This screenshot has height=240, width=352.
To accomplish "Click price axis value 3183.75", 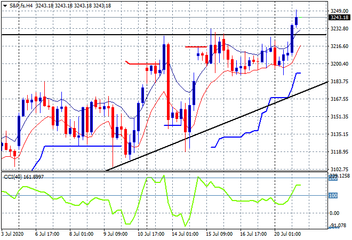I will tap(339, 81).
